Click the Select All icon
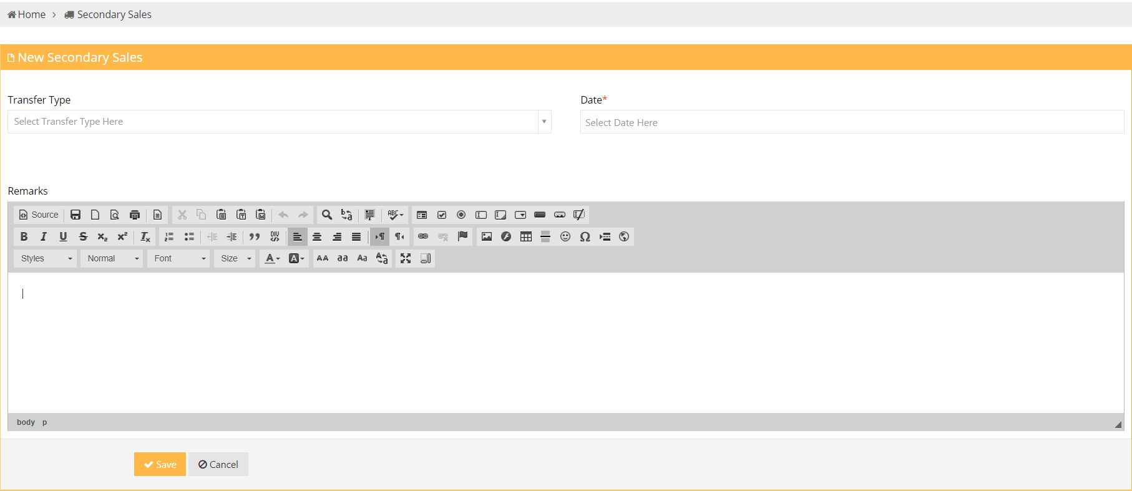The width and height of the screenshot is (1132, 491). pyautogui.click(x=369, y=215)
